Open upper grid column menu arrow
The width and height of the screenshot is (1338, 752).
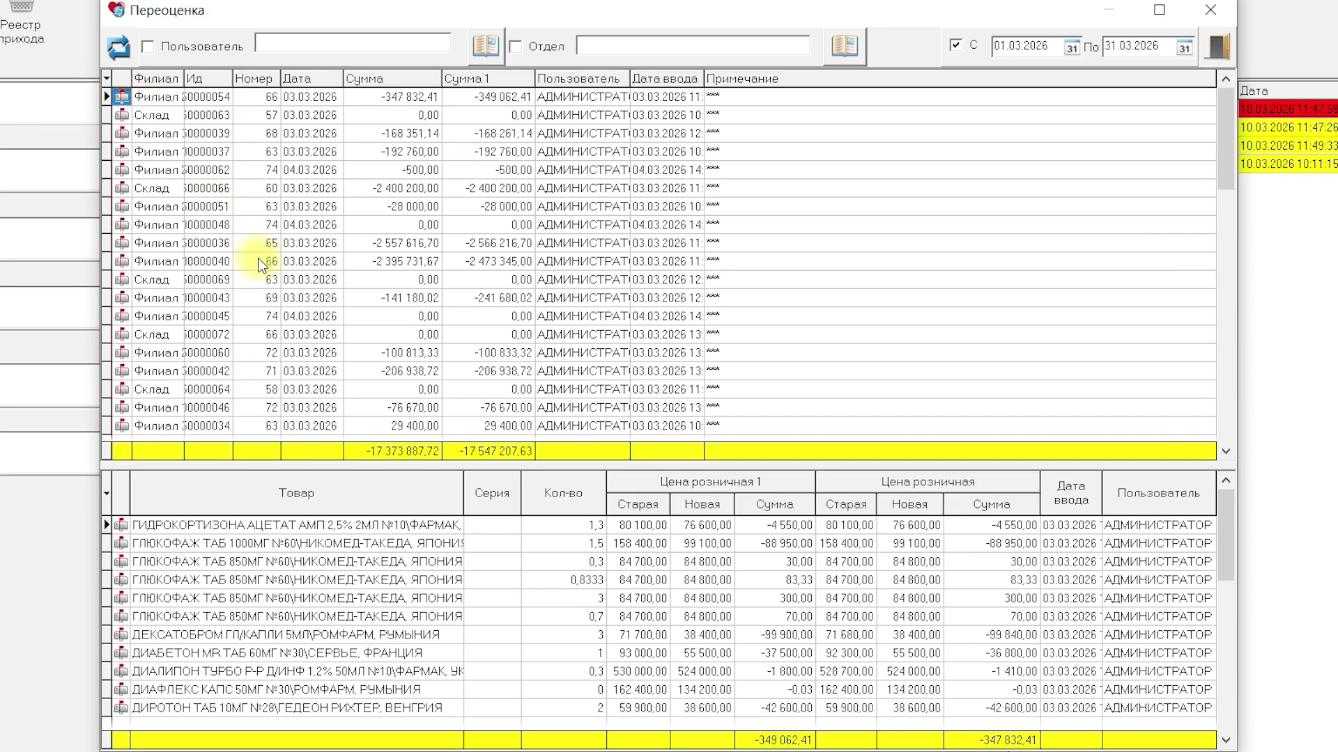point(107,79)
